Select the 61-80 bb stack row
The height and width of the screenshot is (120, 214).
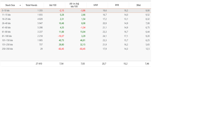tap(76, 32)
